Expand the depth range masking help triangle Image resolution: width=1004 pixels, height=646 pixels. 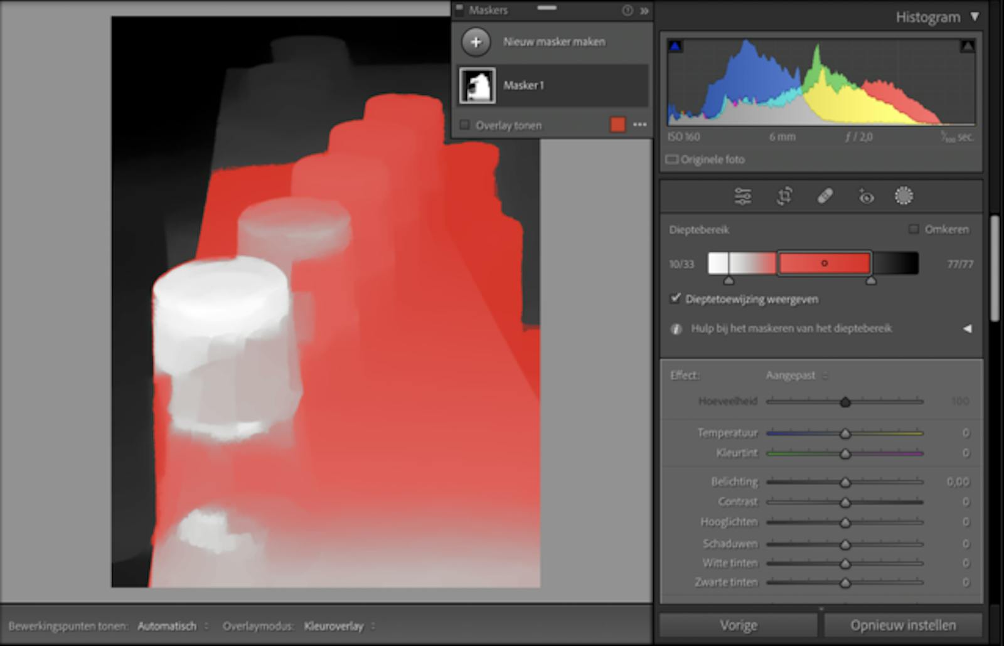[x=967, y=329]
